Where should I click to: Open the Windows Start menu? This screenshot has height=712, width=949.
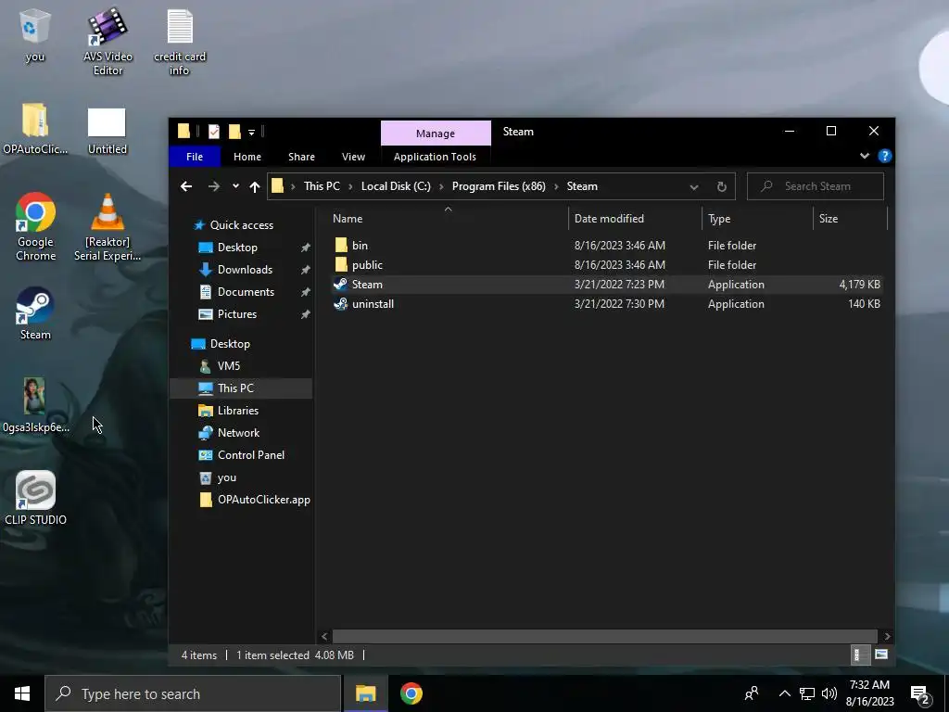pyautogui.click(x=22, y=693)
